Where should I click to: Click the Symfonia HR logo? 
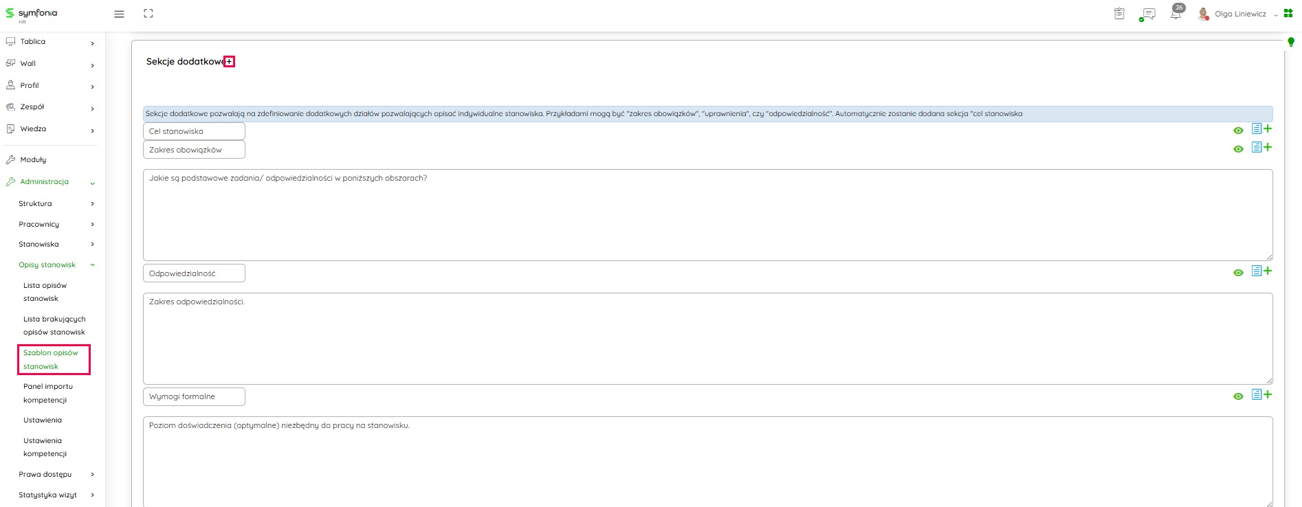click(x=32, y=14)
